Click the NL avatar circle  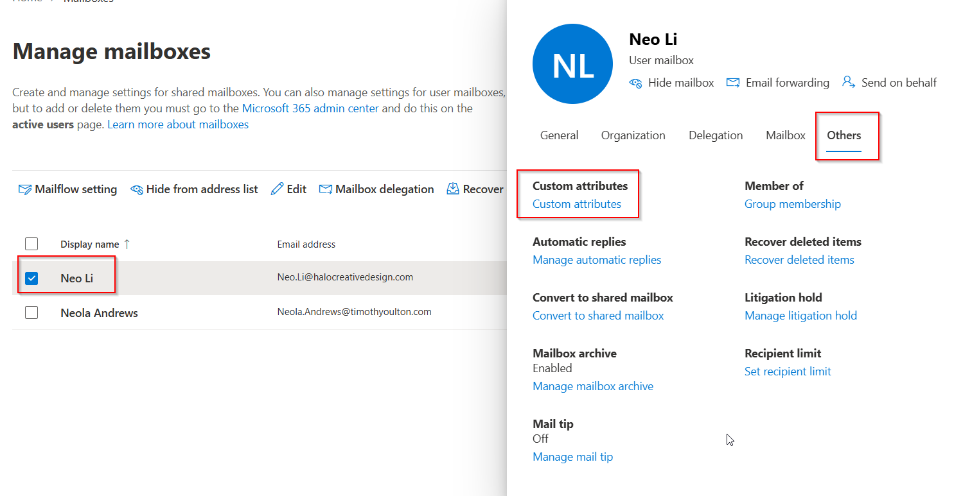click(572, 65)
